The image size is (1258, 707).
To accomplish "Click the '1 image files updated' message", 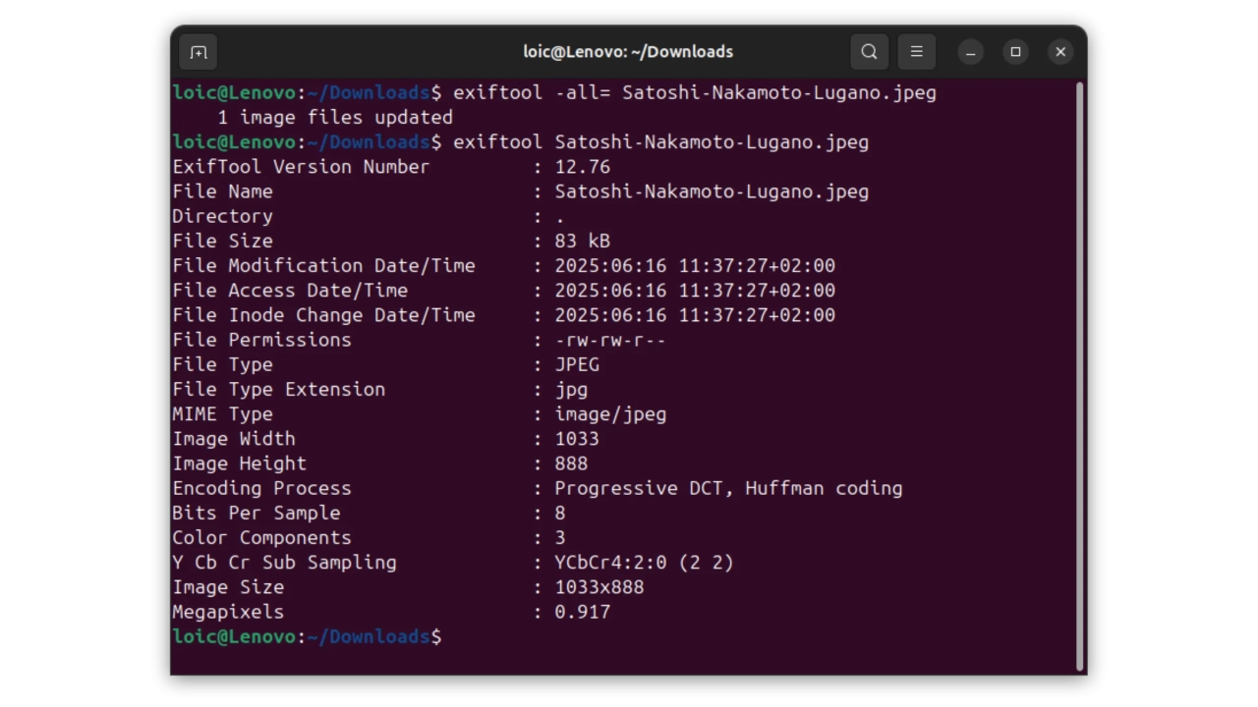I will (334, 118).
